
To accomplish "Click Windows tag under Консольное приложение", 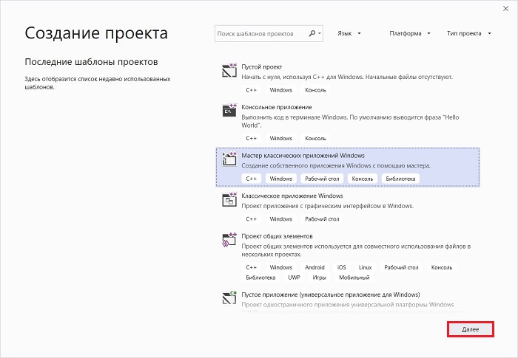I will coord(280,138).
